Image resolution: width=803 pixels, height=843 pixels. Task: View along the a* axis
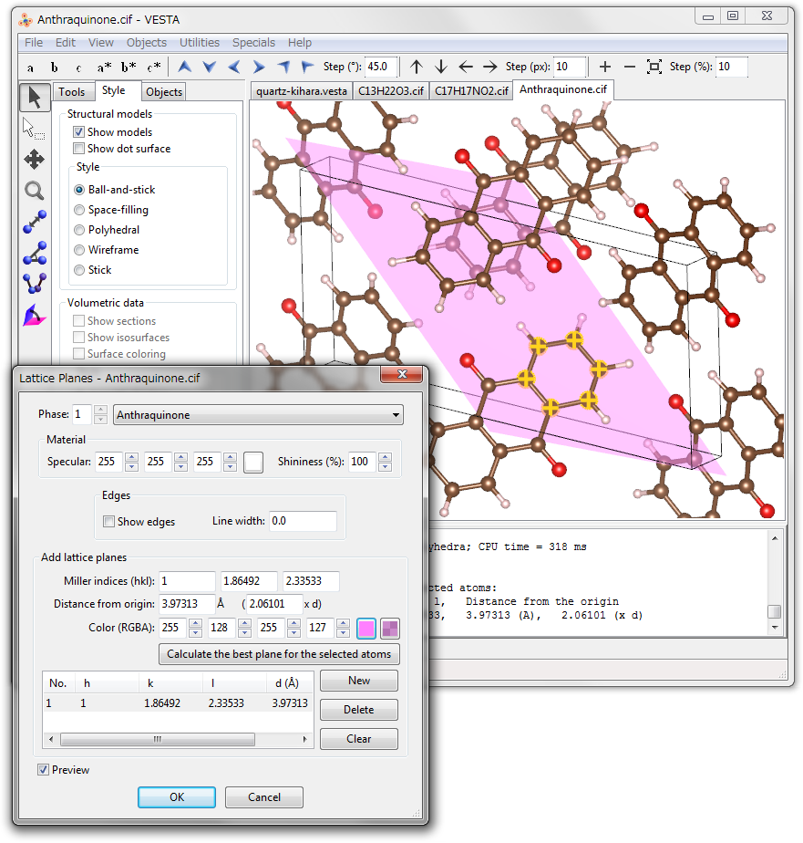[104, 67]
